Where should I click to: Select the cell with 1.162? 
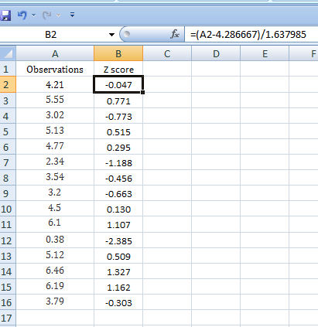point(118,286)
